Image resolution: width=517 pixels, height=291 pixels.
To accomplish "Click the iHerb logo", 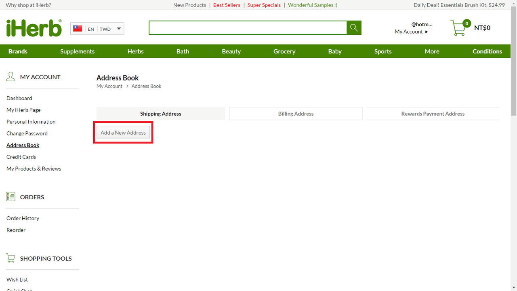I will coord(34,28).
